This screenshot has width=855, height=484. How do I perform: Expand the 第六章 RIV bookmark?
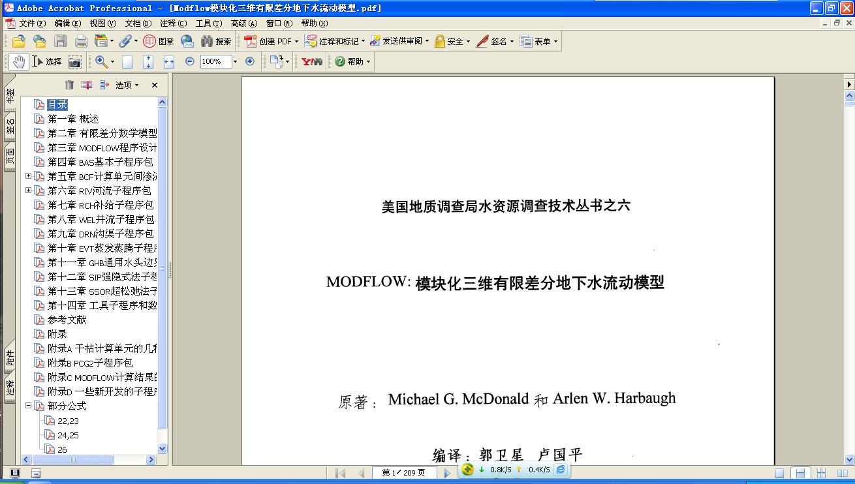click(28, 190)
